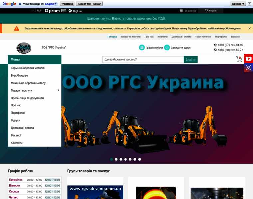Viewport: 253px width, 199px height.
Task: Click Turn off for: Russian button
Action: [89, 4]
